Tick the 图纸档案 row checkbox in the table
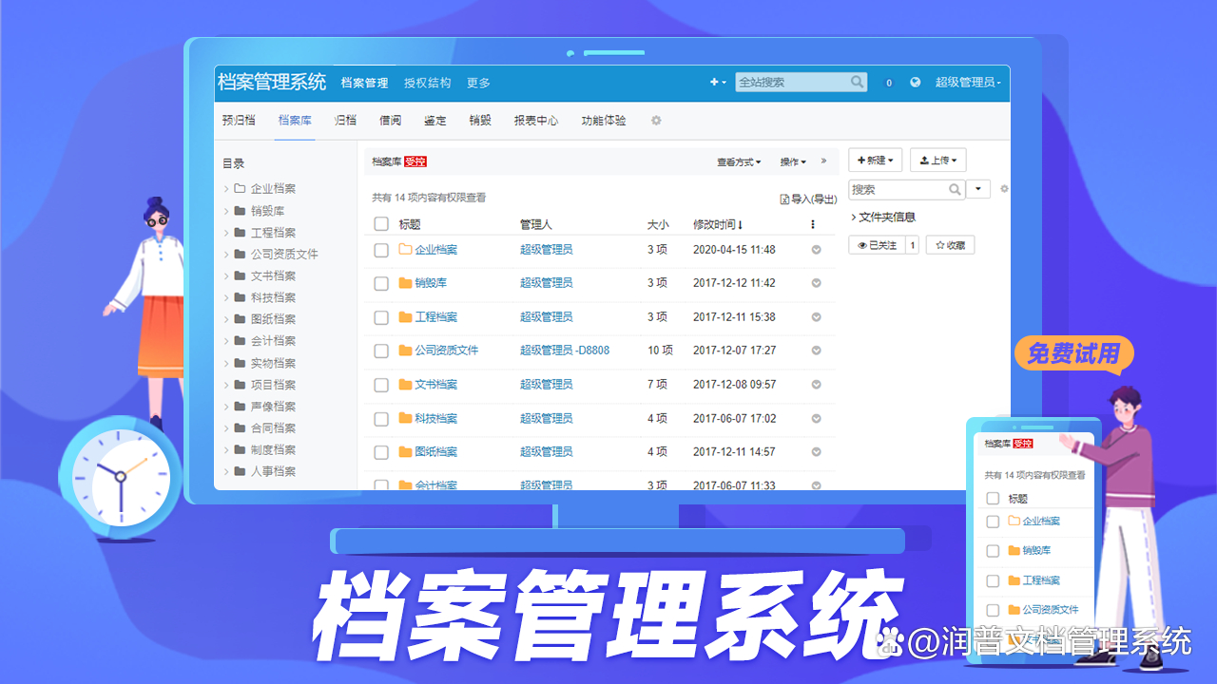 pos(381,452)
